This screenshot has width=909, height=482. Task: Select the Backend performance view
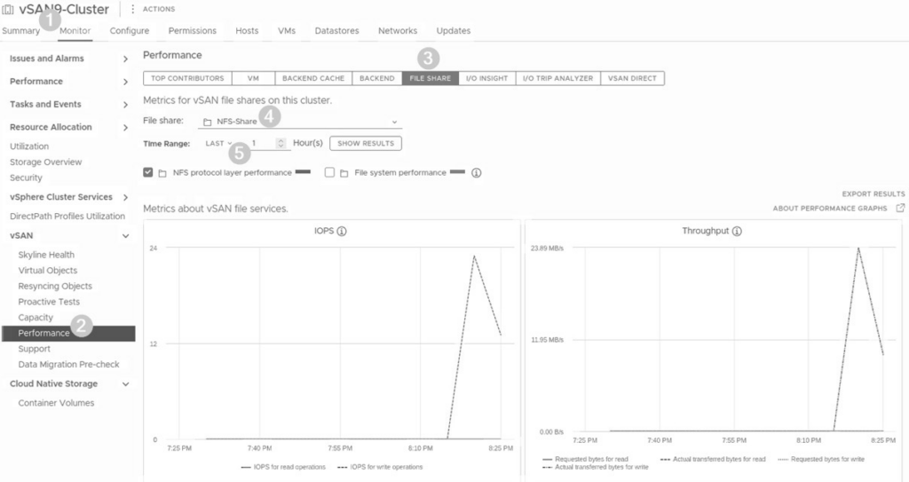click(x=376, y=78)
